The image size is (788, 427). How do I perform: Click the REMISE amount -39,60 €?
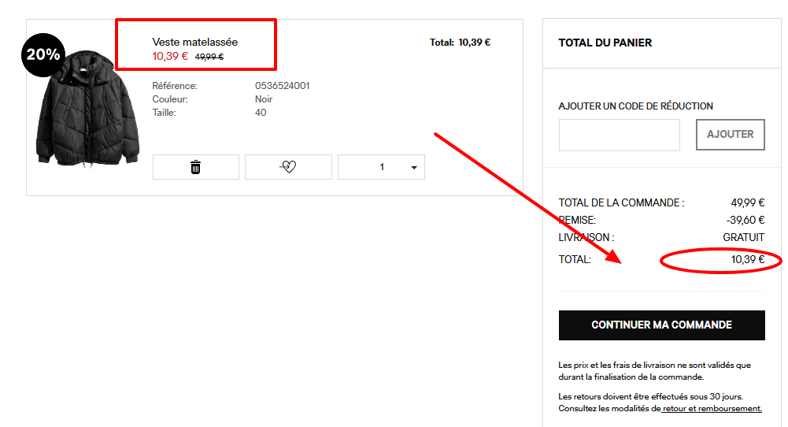pos(745,220)
